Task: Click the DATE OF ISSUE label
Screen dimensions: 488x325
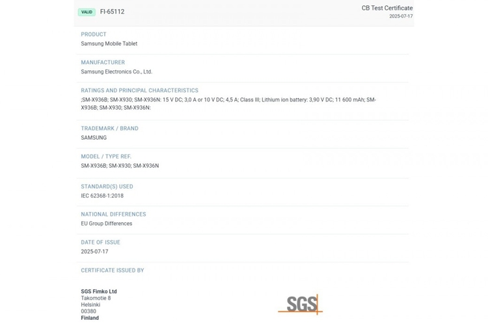Action: pyautogui.click(x=100, y=242)
